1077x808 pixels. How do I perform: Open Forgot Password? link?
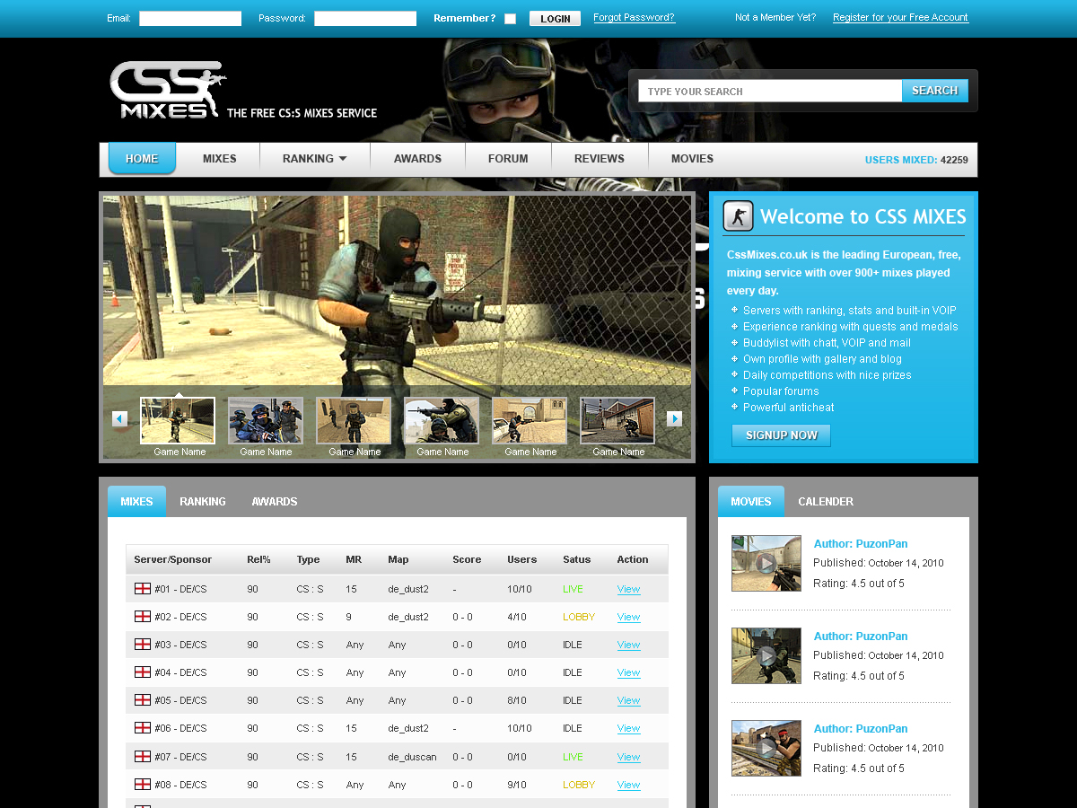pyautogui.click(x=635, y=18)
